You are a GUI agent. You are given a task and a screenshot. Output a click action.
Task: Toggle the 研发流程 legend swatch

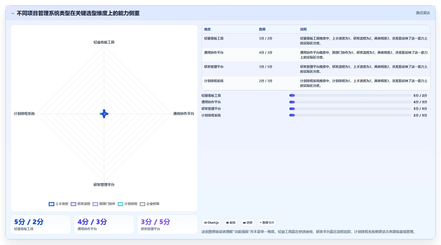73,204
